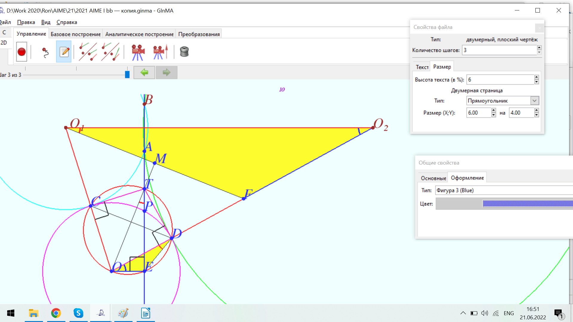Click the Высота текста input field

point(500,80)
